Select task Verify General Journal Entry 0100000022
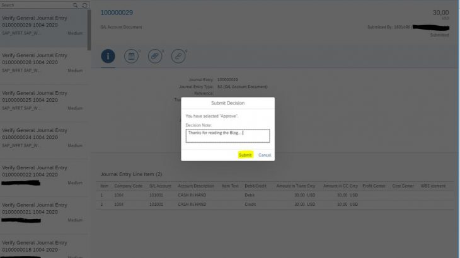Image resolution: width=460 pixels, height=258 pixels. click(x=43, y=178)
